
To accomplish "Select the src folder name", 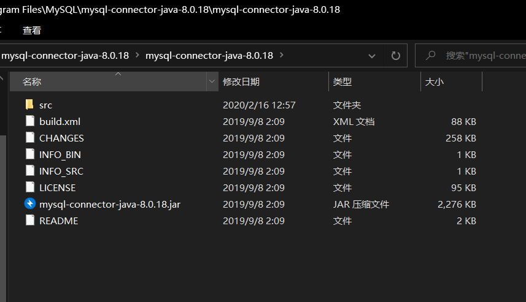I will pos(45,105).
